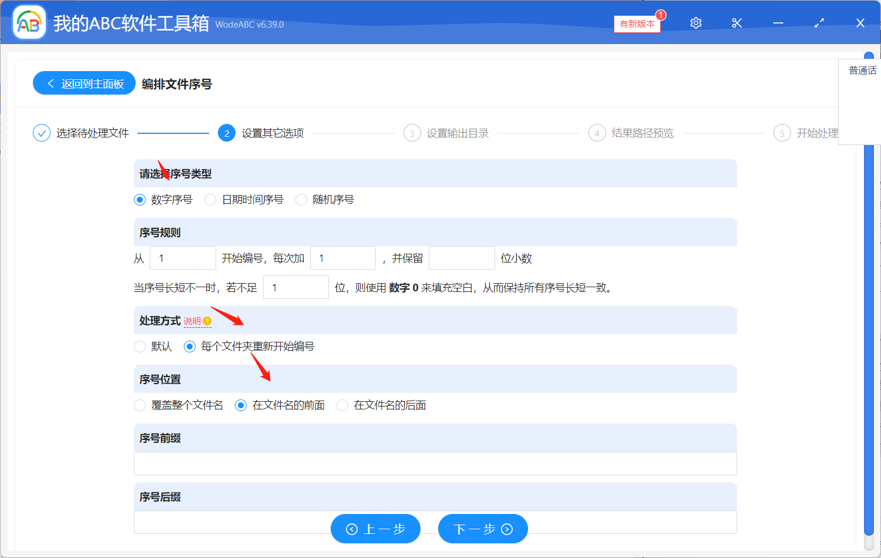
Task: Choose 默认 under 处理方式
Action: [x=140, y=347]
